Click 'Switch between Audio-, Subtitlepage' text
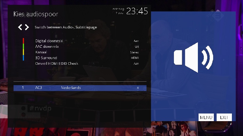 (66, 27)
